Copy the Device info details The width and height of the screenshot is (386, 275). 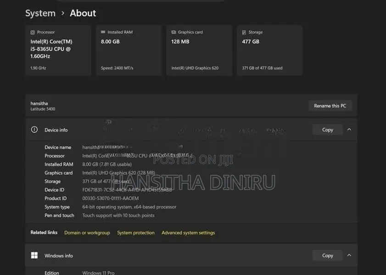pos(327,130)
